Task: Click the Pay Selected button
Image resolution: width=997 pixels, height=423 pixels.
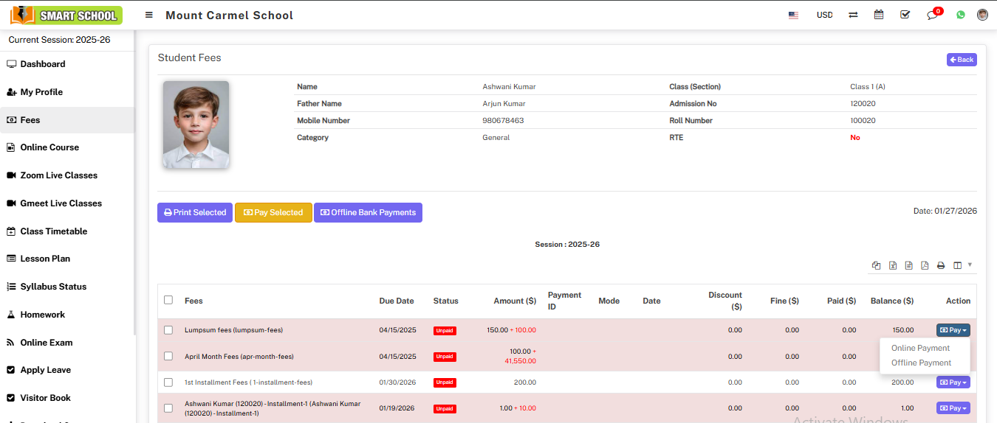Action: click(273, 212)
